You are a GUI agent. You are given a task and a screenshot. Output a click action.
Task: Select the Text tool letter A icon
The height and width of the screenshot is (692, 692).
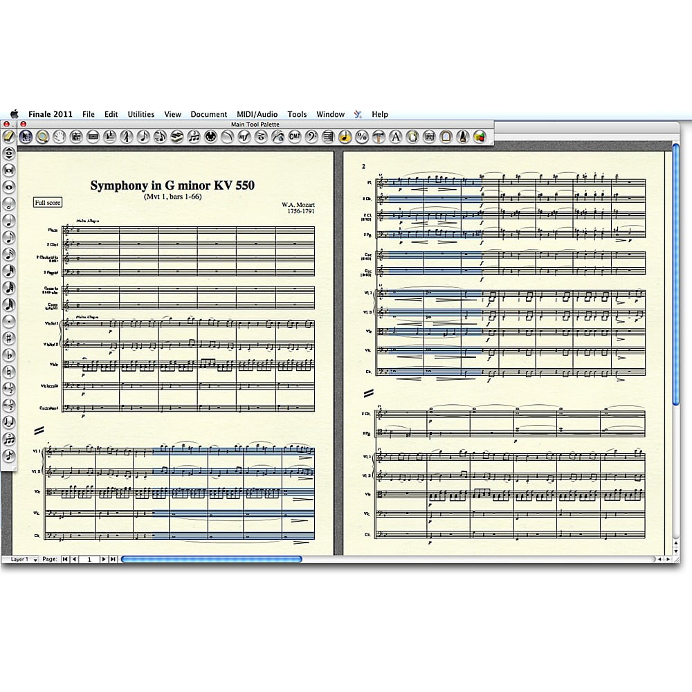395,137
